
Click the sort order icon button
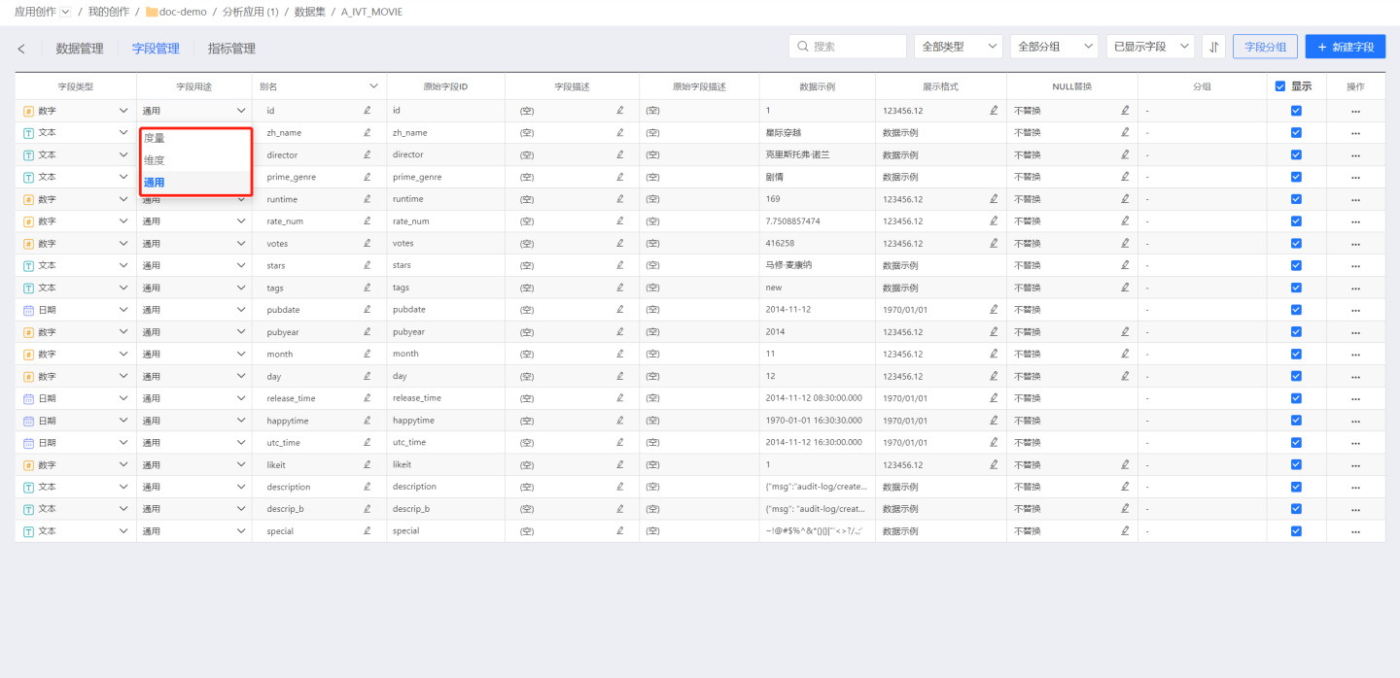click(1213, 47)
